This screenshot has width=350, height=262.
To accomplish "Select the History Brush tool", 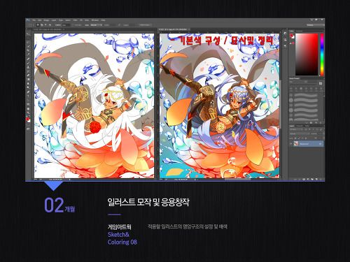I will (28, 71).
